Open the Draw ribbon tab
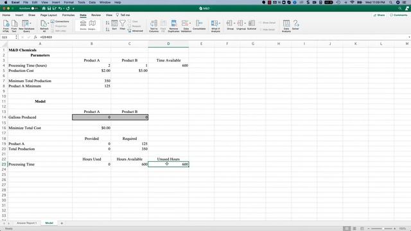Screen dimensions: 411x231 (x=31, y=15)
